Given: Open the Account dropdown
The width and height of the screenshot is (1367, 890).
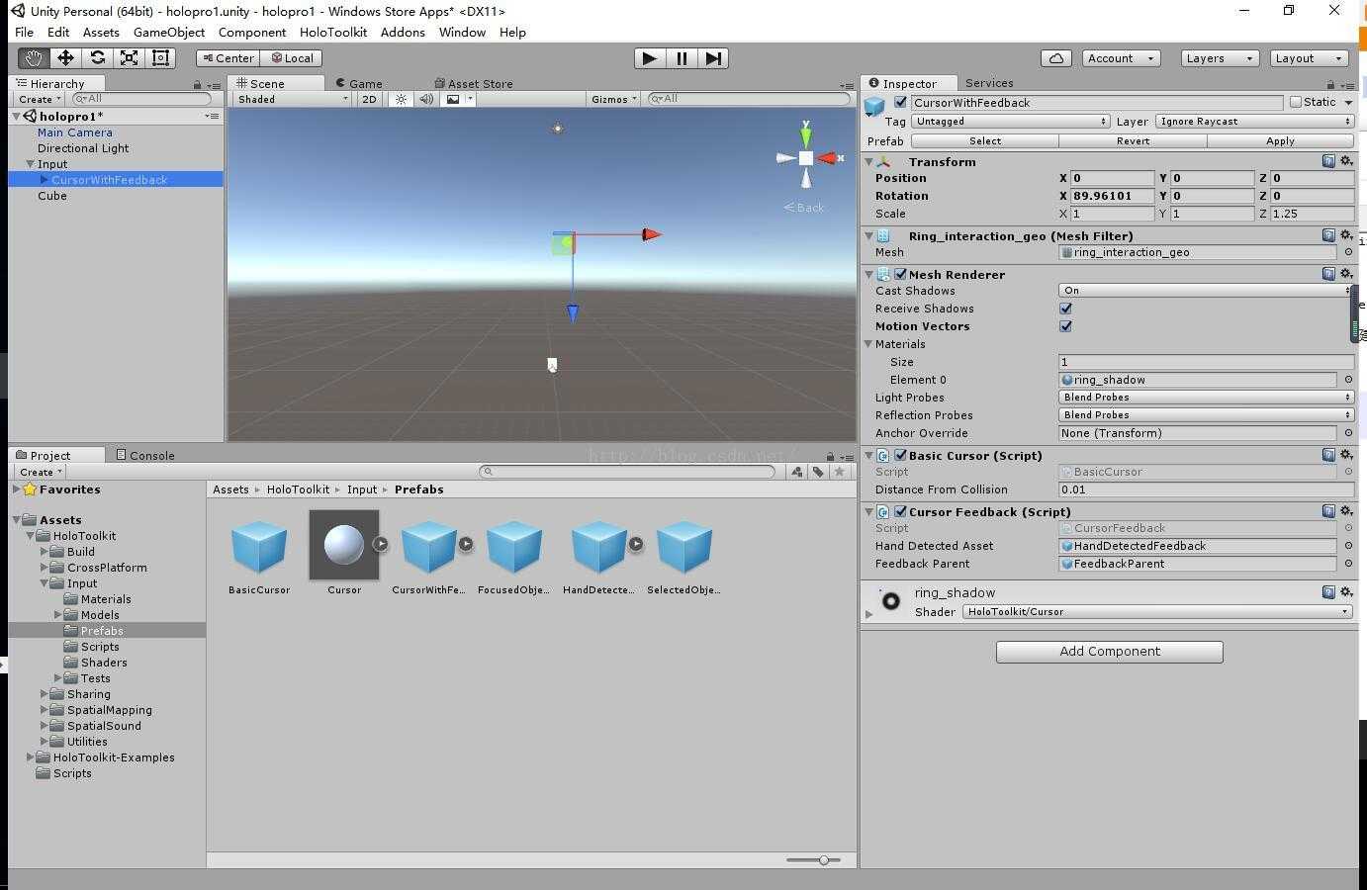Looking at the screenshot, I should click(x=1121, y=58).
